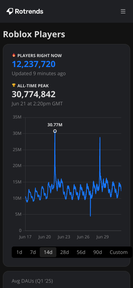The width and height of the screenshot is (133, 288).
Task: Select the 28d time range
Action: [x=65, y=252]
